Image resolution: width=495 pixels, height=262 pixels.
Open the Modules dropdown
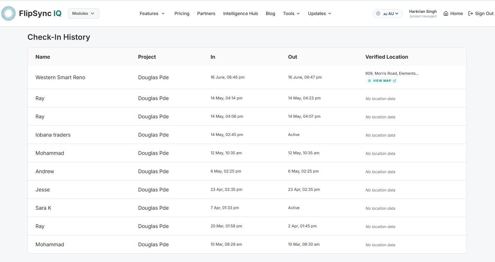(x=83, y=13)
